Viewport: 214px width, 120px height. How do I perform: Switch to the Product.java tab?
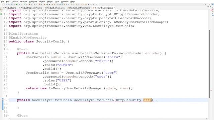click(x=9, y=8)
